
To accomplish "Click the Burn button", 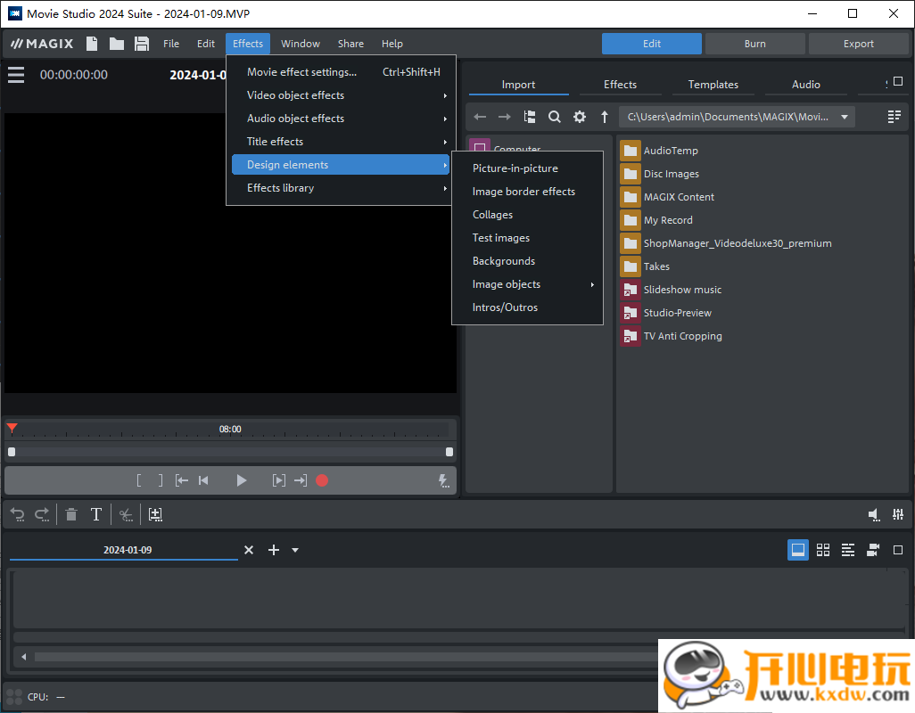I will [x=755, y=44].
